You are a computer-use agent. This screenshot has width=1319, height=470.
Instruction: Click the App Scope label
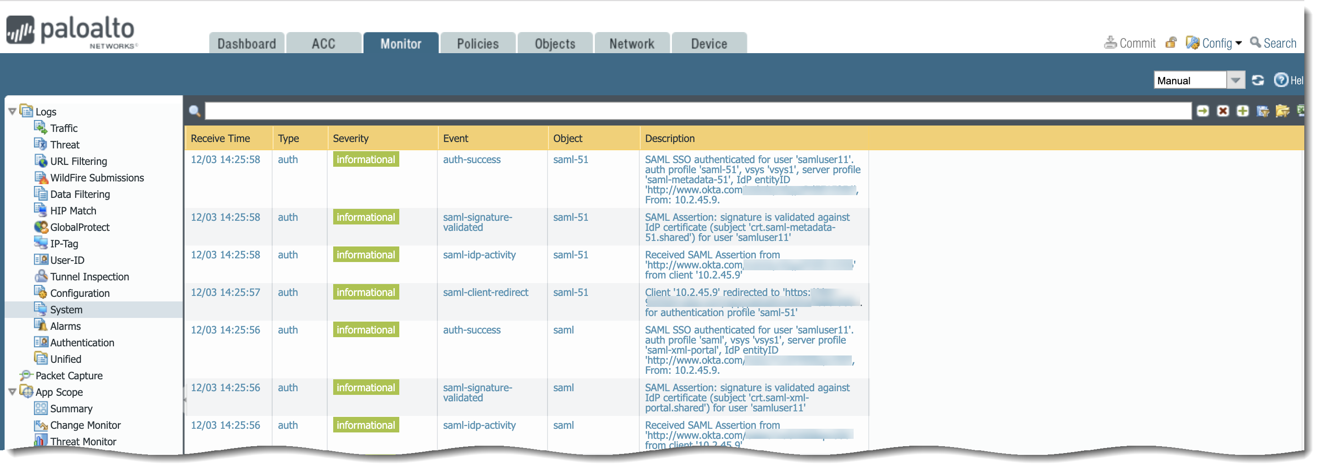pos(59,392)
